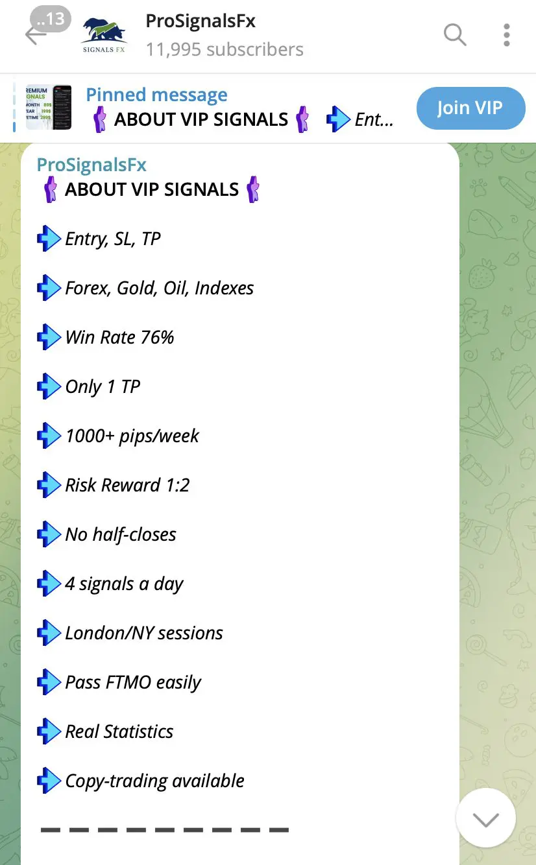Click the Real Statistics text line
The height and width of the screenshot is (865, 536).
pyautogui.click(x=119, y=731)
